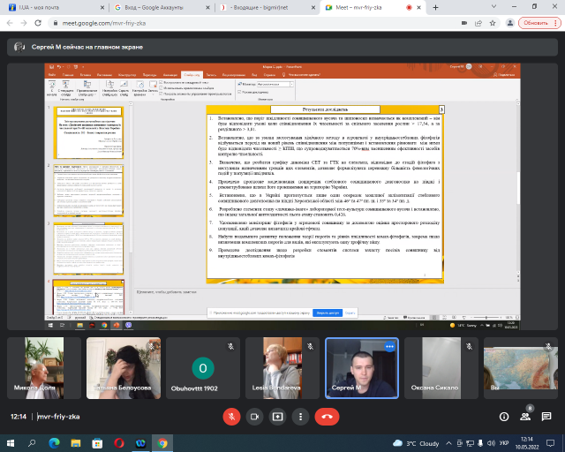
Task: Open camera permission icon in address bar
Action: tap(464, 23)
